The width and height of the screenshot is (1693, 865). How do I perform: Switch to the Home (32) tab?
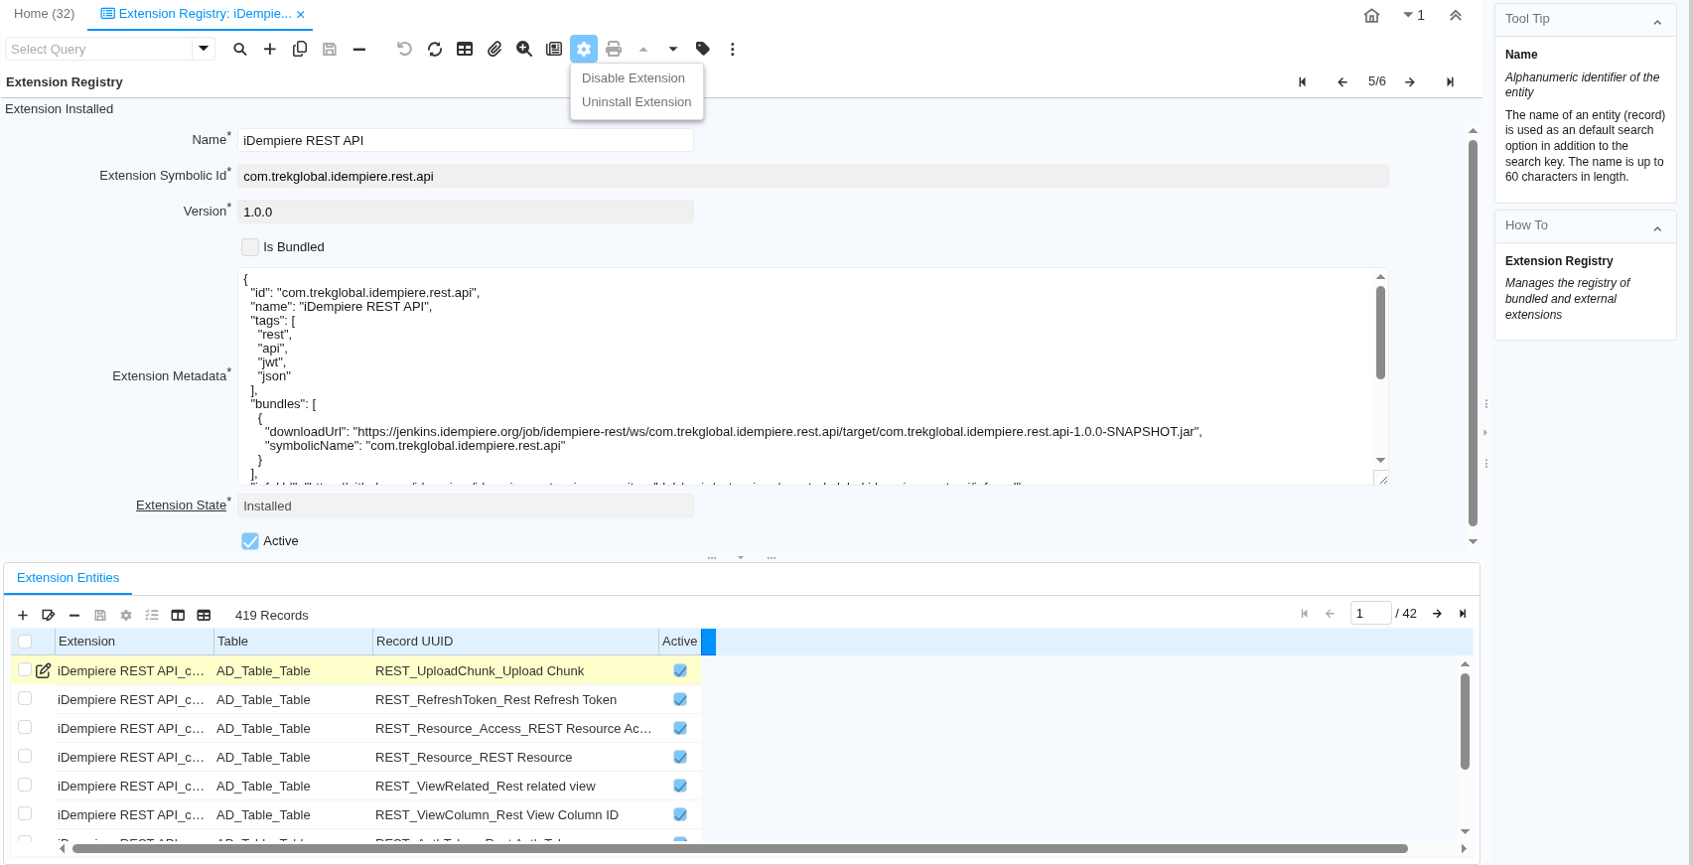pos(44,14)
